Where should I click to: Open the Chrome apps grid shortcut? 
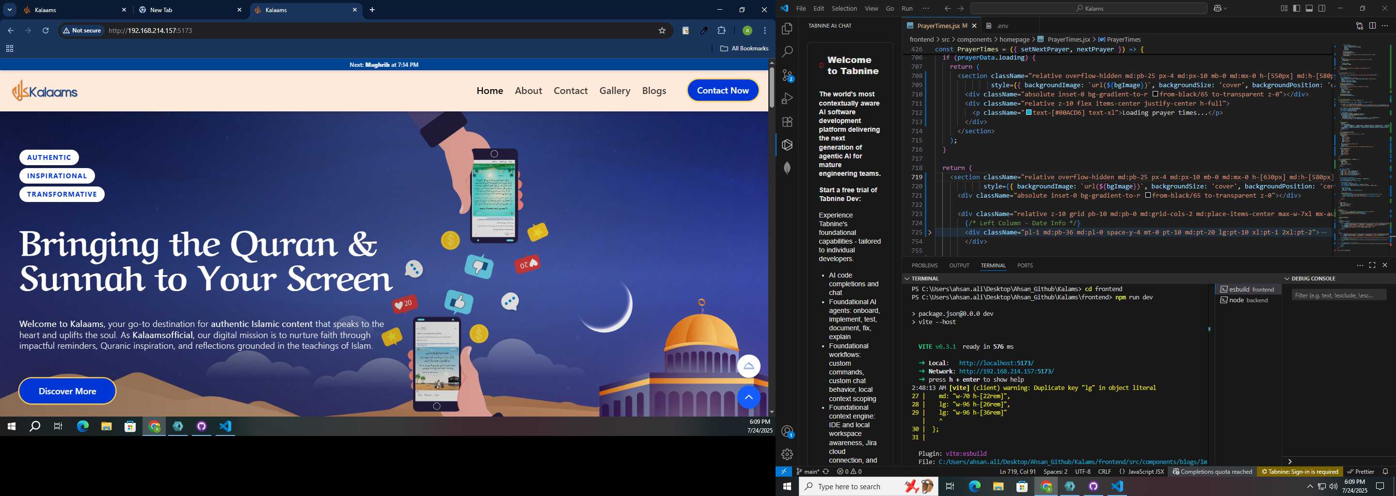coord(9,49)
